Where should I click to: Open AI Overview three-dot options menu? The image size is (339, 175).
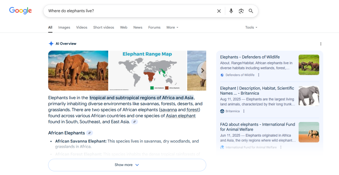click(320, 44)
